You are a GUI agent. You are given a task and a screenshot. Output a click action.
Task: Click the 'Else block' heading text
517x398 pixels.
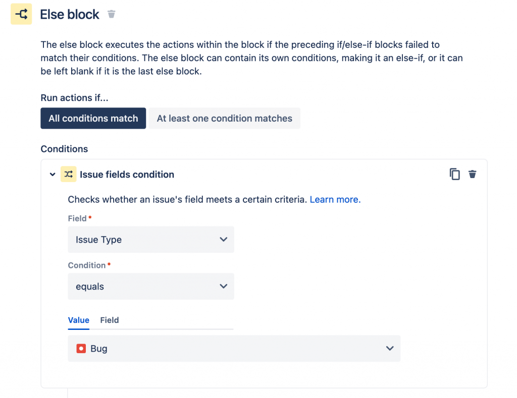[70, 14]
